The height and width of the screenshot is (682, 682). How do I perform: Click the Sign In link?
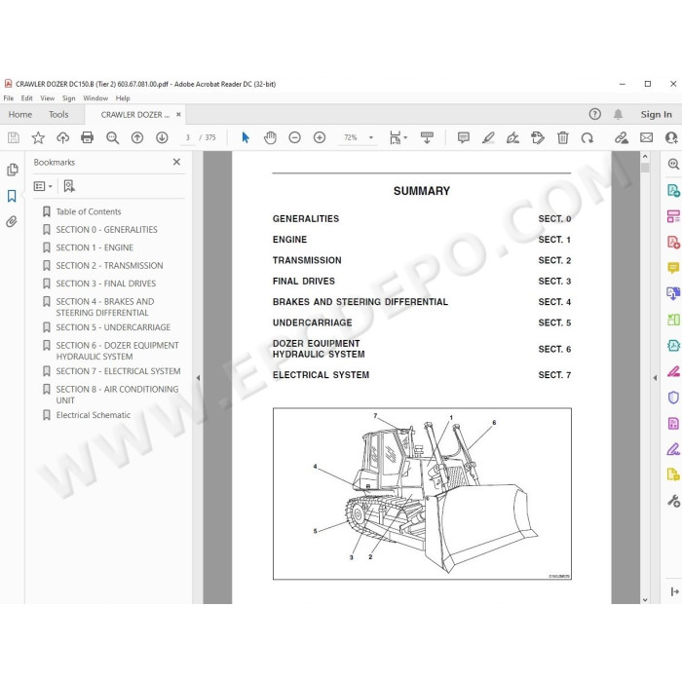tap(656, 114)
